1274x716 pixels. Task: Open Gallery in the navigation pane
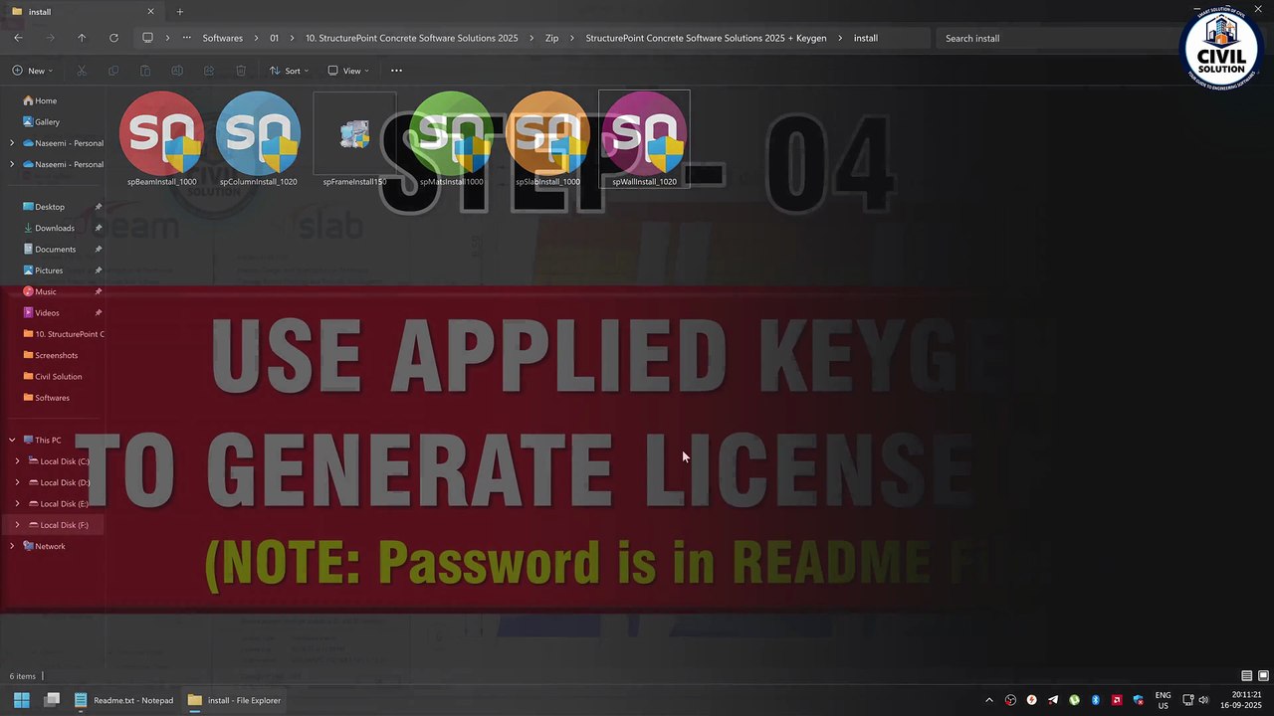pyautogui.click(x=47, y=121)
